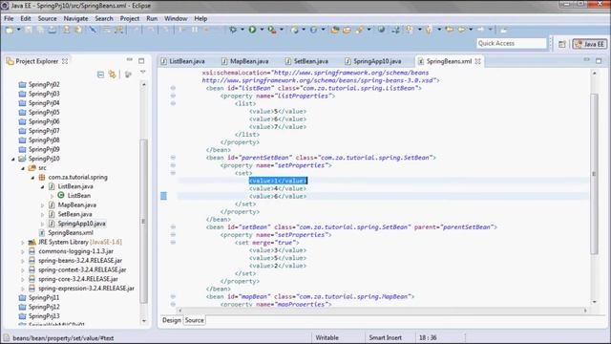Click the SpringPrj02 project folder icon
The image size is (611, 344).
(x=22, y=84)
